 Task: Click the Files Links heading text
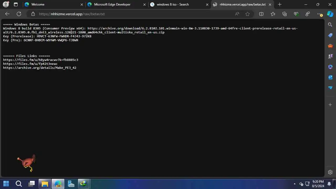(x=27, y=56)
